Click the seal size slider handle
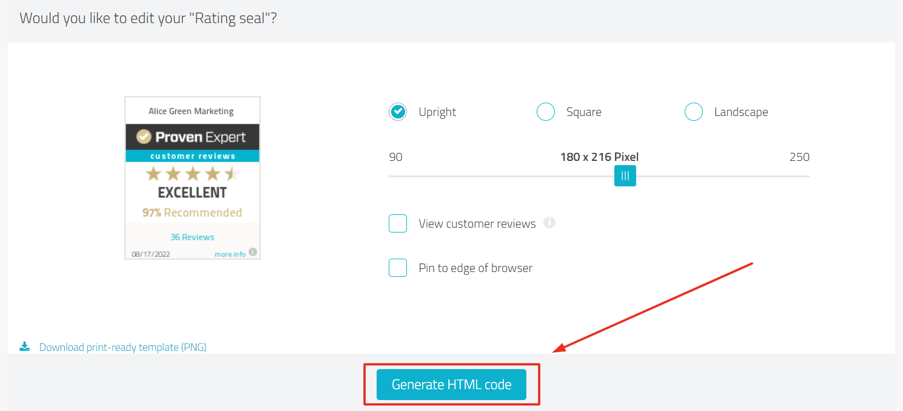The height and width of the screenshot is (411, 903). [x=625, y=176]
